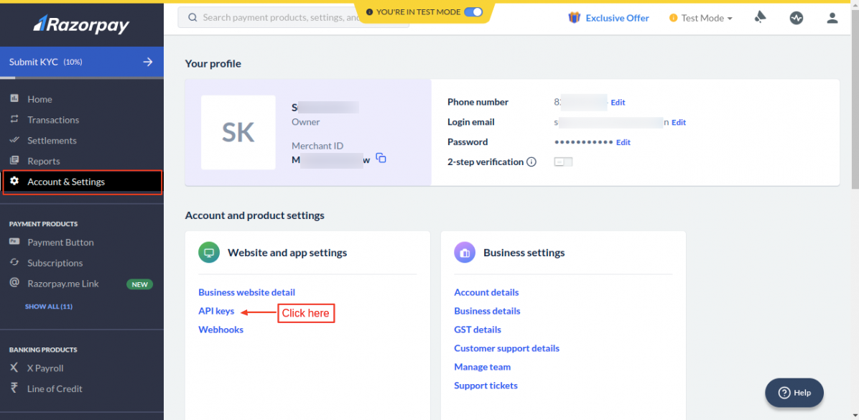The width and height of the screenshot is (859, 420).
Task: Enable 2-step verification toggle
Action: [563, 162]
